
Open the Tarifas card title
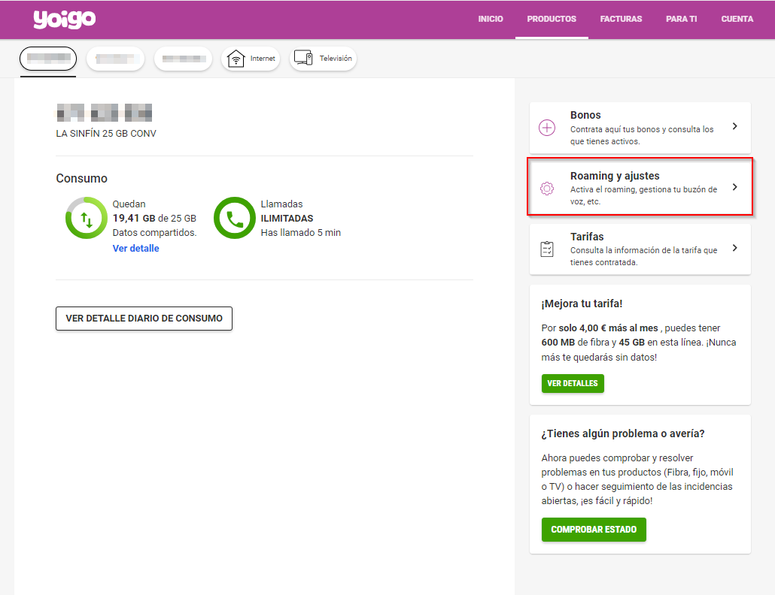(587, 237)
